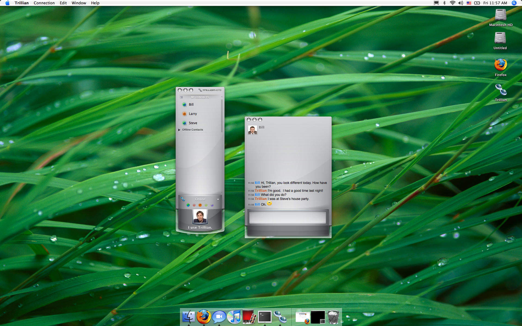Open the Connection menu
522x326 pixels.
coord(44,3)
